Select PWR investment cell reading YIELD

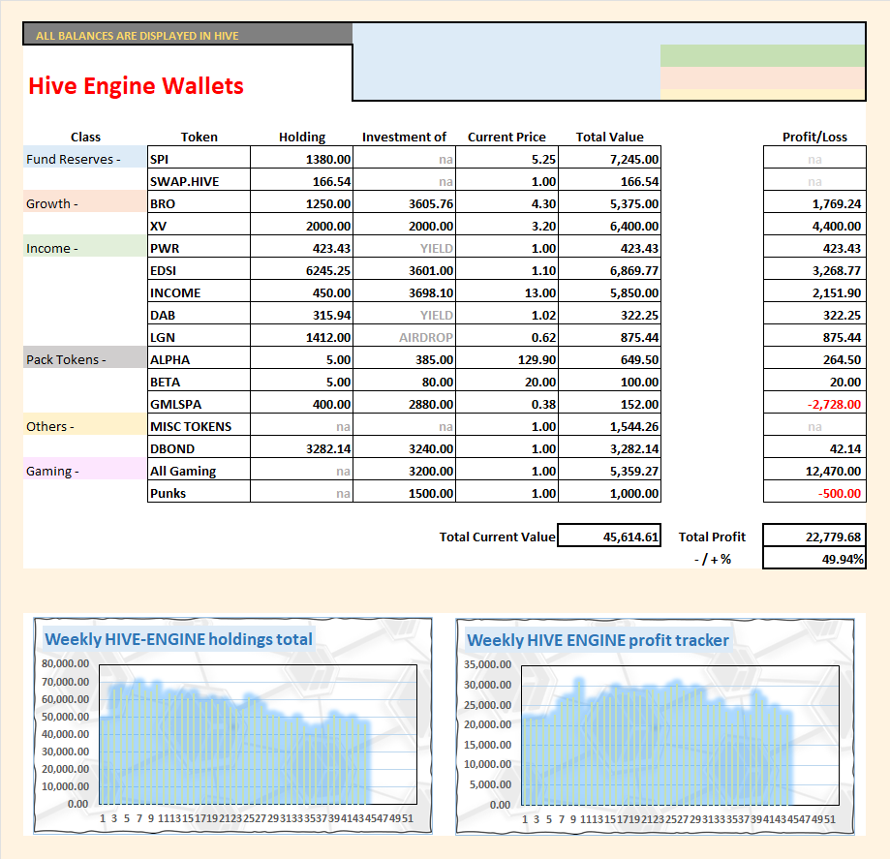[x=404, y=246]
